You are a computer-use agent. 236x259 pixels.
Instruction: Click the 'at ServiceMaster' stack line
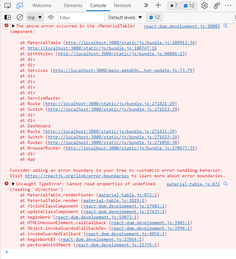pos(40,98)
